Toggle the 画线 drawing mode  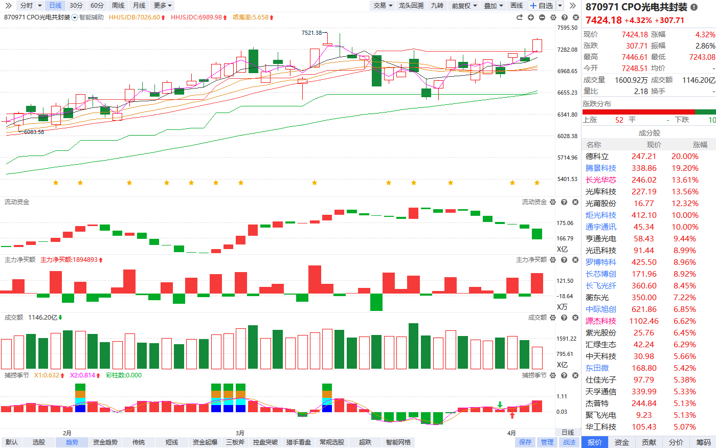517,6
